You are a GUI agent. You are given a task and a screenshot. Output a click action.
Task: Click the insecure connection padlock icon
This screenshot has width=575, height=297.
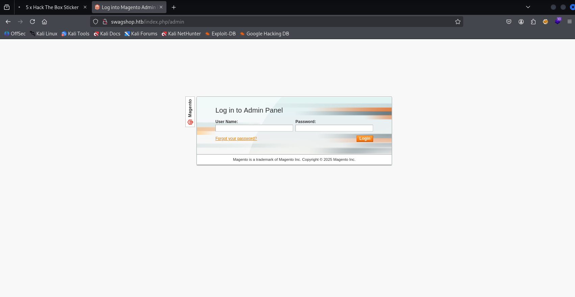105,22
